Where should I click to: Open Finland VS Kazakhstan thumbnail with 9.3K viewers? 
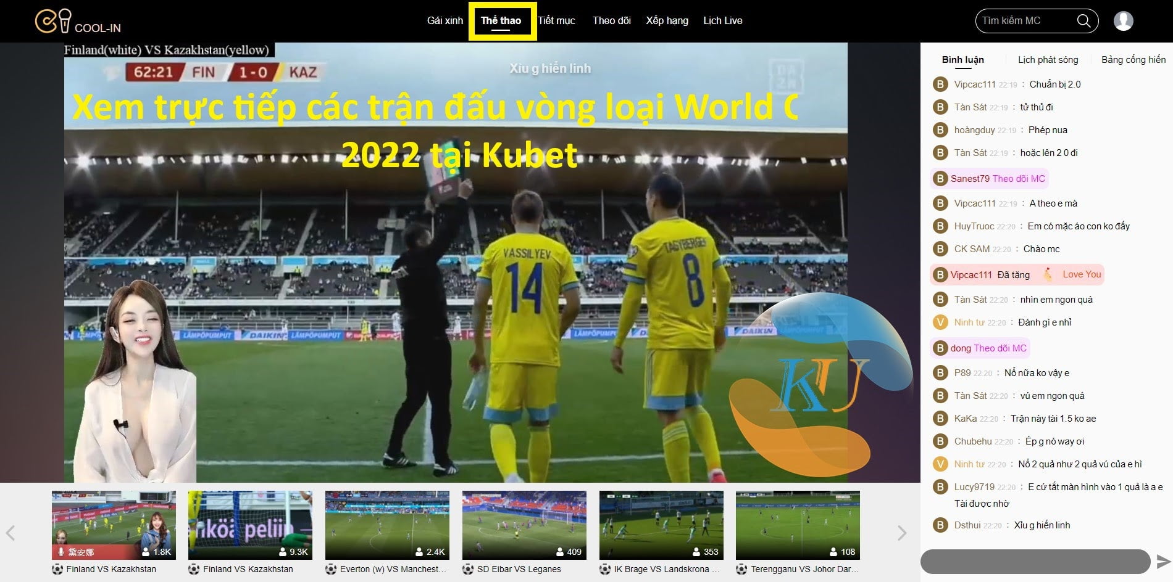(x=250, y=525)
